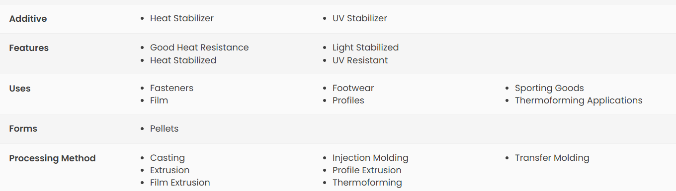
Task: Click Pellets in the Forms row
Action: 165,129
